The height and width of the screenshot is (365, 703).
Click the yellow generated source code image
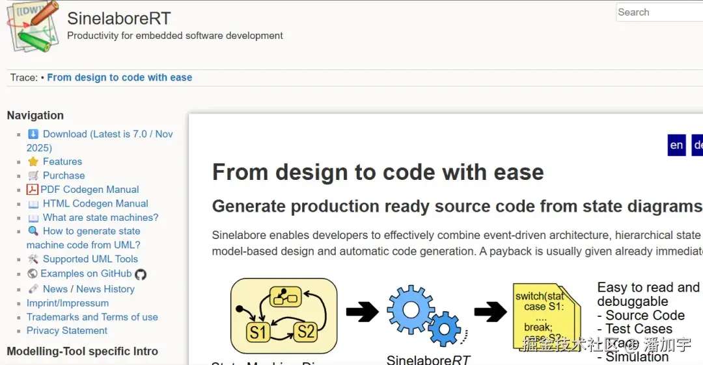pyautogui.click(x=547, y=316)
